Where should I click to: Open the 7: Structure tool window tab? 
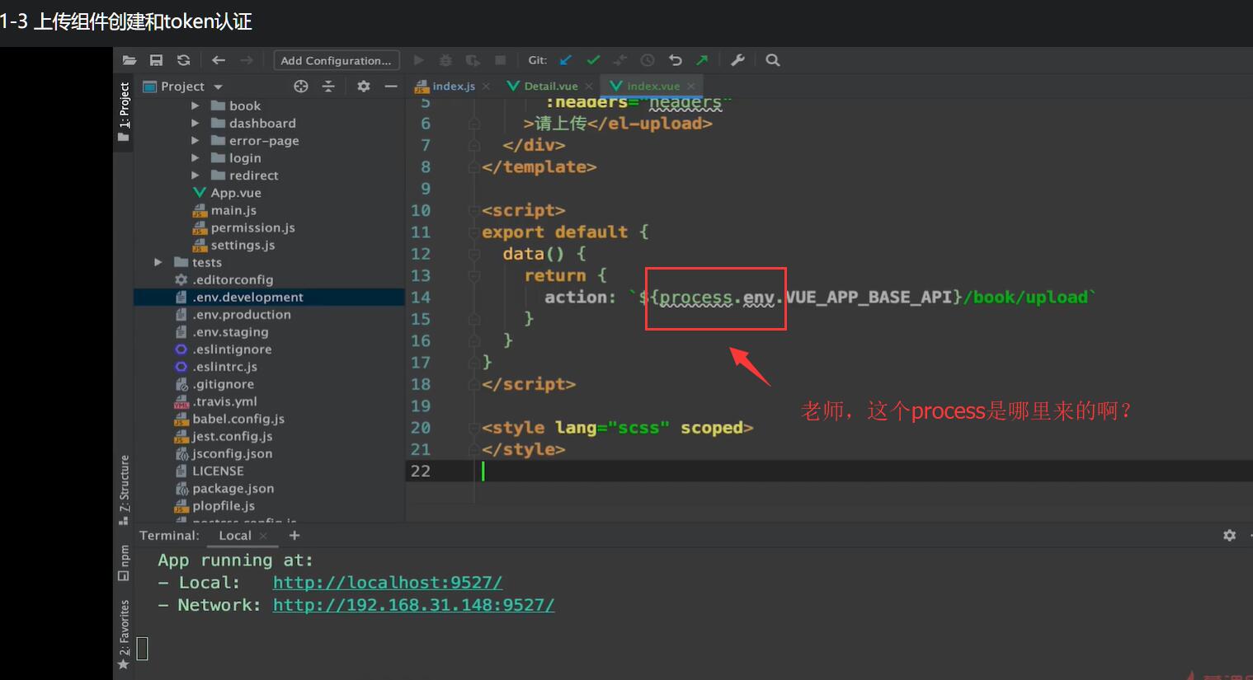[124, 490]
